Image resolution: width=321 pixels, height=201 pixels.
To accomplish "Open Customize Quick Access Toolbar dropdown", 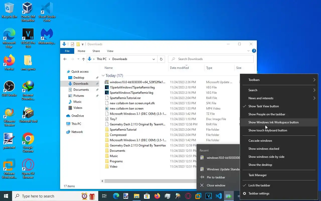I will pyautogui.click(x=83, y=44).
